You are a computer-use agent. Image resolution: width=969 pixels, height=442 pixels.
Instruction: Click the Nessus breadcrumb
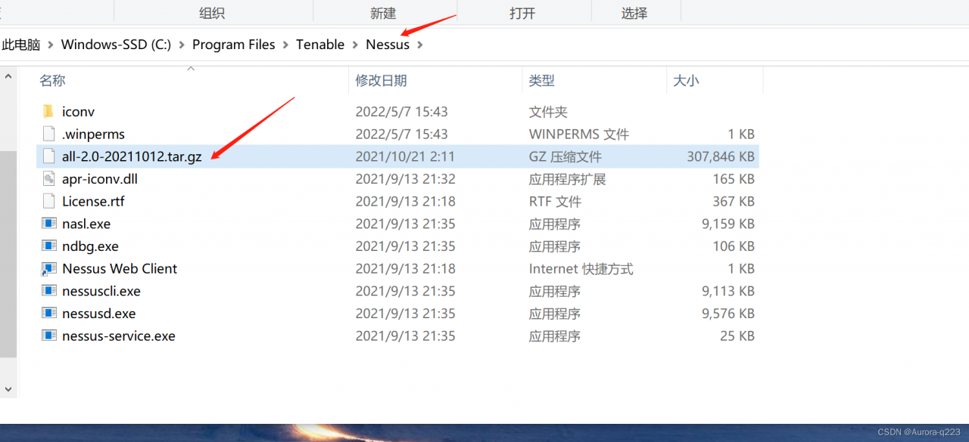coord(388,45)
